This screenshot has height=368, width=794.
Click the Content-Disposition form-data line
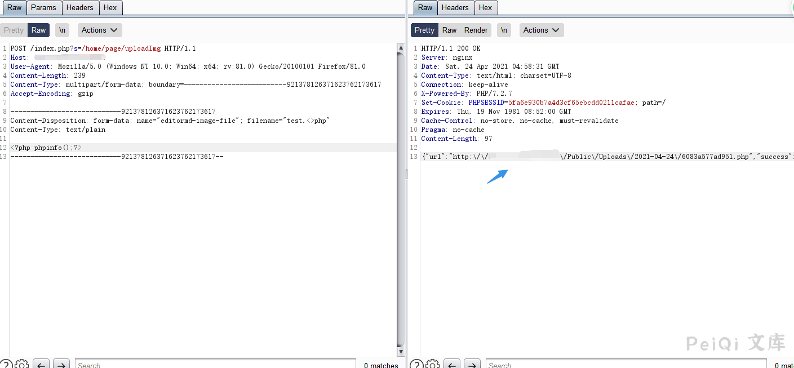click(x=170, y=121)
